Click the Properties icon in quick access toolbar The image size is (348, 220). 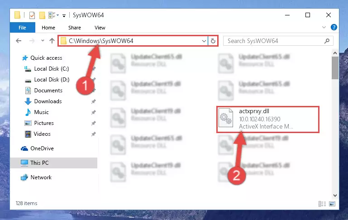click(x=32, y=15)
